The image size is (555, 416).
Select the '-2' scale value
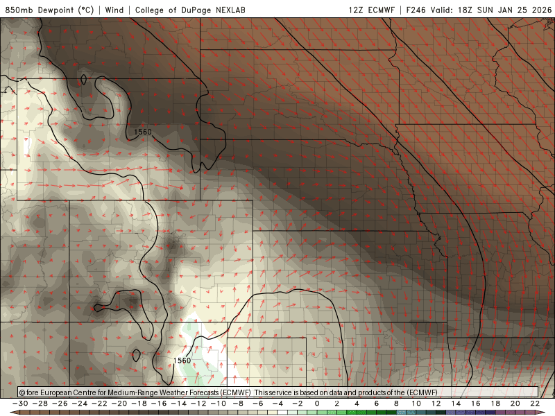tap(298, 404)
